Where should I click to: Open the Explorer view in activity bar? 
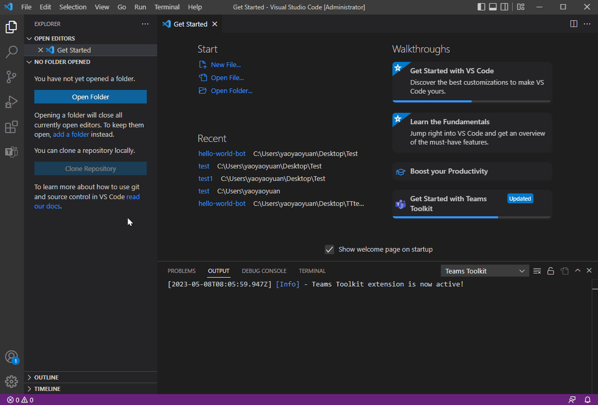(11, 27)
